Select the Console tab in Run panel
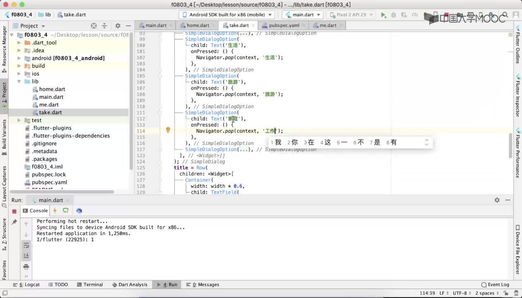The width and height of the screenshot is (522, 298). pos(35,211)
